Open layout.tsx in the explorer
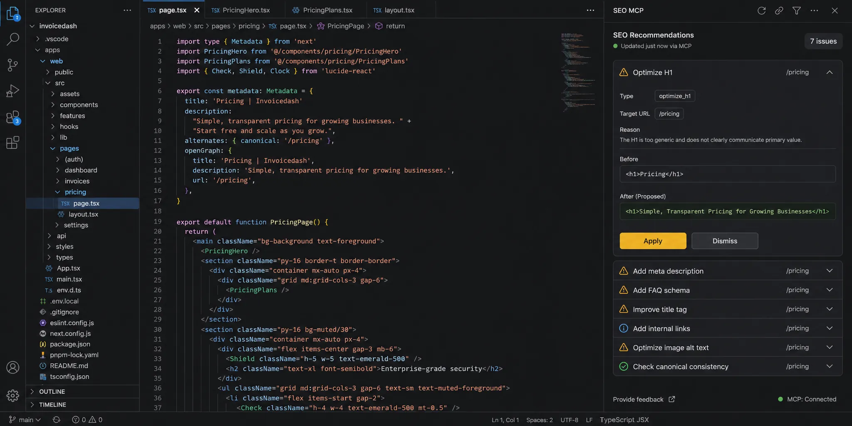This screenshot has height=426, width=852. click(82, 214)
